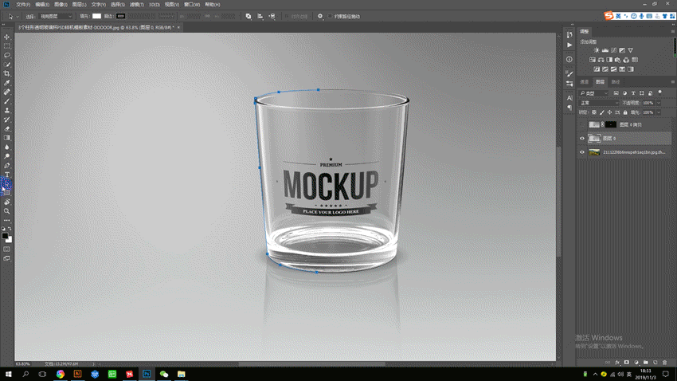Add a Color Balance scales icon
The image size is (677, 381).
(x=601, y=60)
